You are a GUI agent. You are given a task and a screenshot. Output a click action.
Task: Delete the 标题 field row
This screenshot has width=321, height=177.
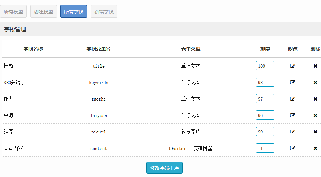315,66
